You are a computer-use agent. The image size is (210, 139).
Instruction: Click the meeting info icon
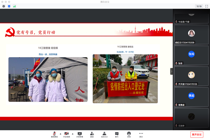4,6
